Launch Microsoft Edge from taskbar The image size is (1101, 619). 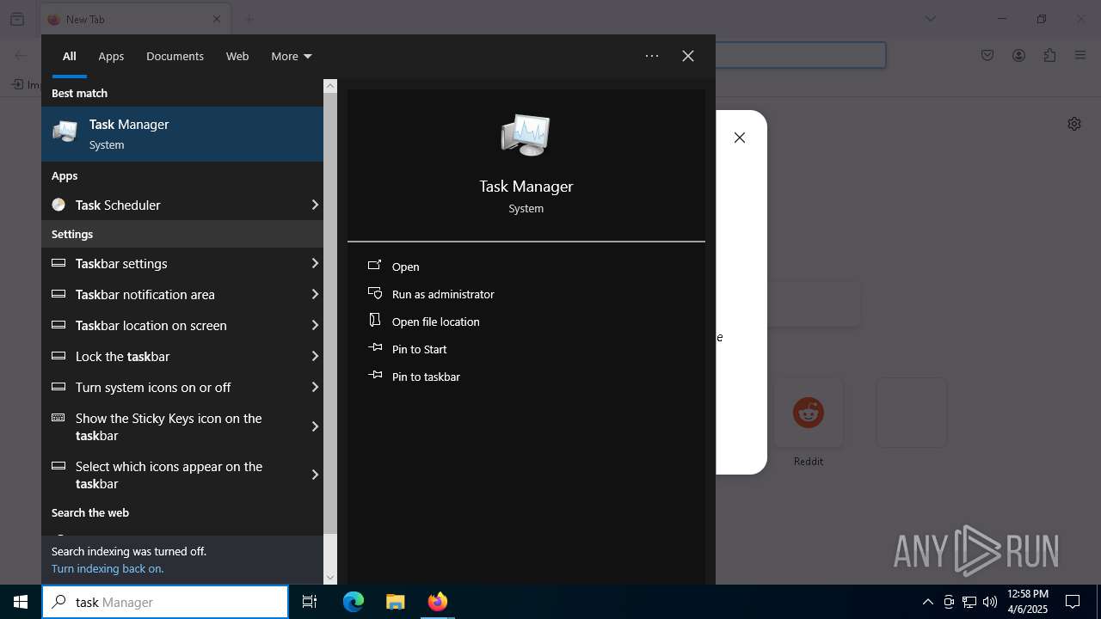click(x=354, y=602)
